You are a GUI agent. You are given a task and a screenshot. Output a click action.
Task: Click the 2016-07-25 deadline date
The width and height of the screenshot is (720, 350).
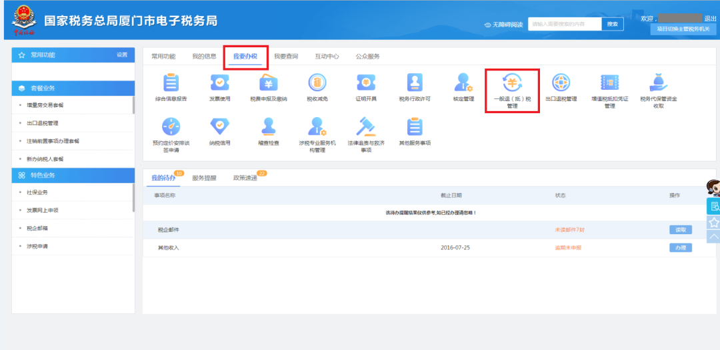point(455,248)
